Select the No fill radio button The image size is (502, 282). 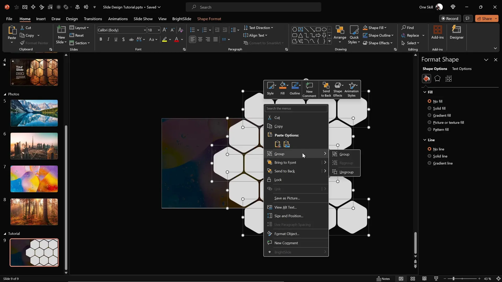click(x=429, y=101)
